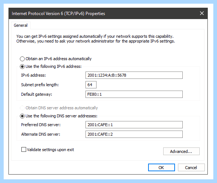Image resolution: width=217 pixels, height=183 pixels.
Task: Click the Preferred DNS server field
Action: pos(134,125)
